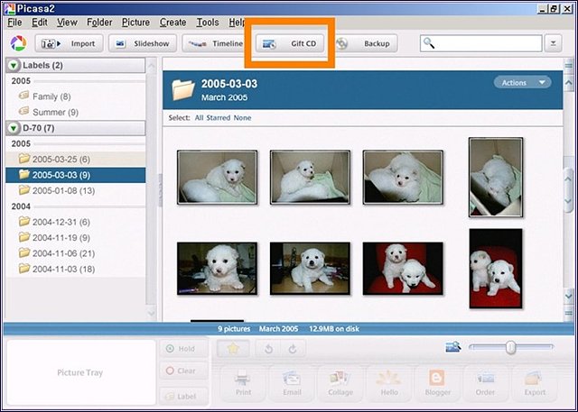578x412 pixels.
Task: Collapse the D-70 folder group
Action: click(x=13, y=128)
